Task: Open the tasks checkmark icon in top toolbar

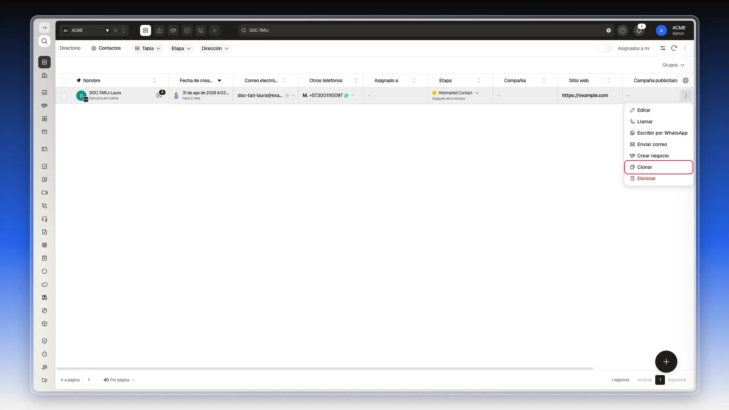Action: [x=187, y=30]
